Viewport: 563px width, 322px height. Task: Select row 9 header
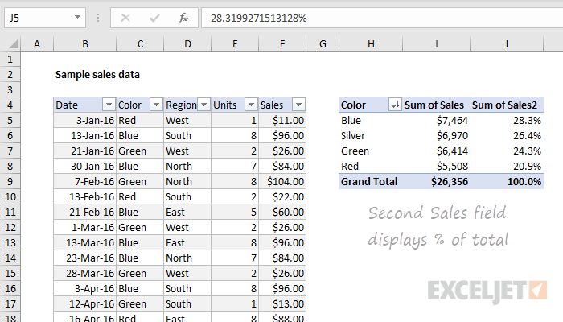(10, 181)
